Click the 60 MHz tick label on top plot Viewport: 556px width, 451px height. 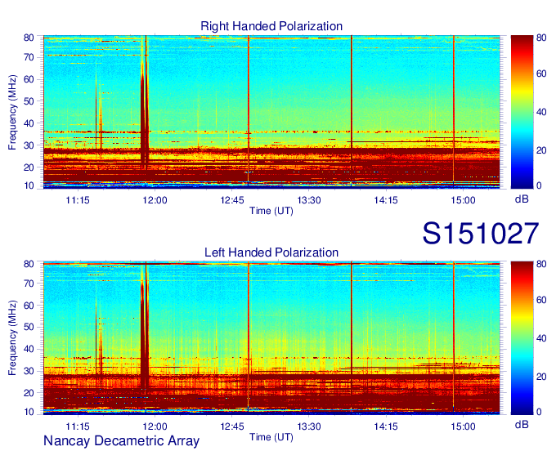(29, 79)
